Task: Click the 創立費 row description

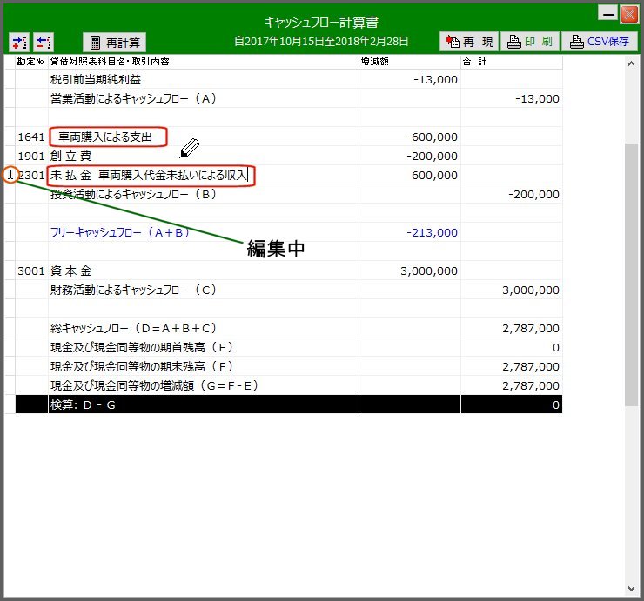Action: click(x=71, y=157)
